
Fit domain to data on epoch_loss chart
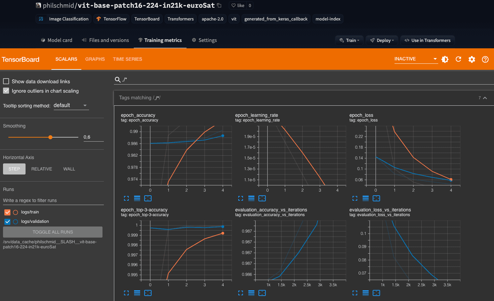tap(376, 198)
